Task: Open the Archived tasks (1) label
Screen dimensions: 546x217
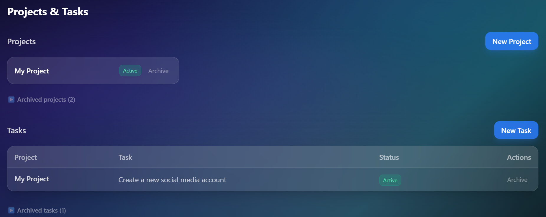Action: (x=42, y=211)
